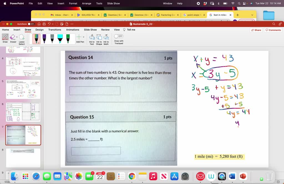Click the Share button
284x184 pixels.
tap(256, 30)
